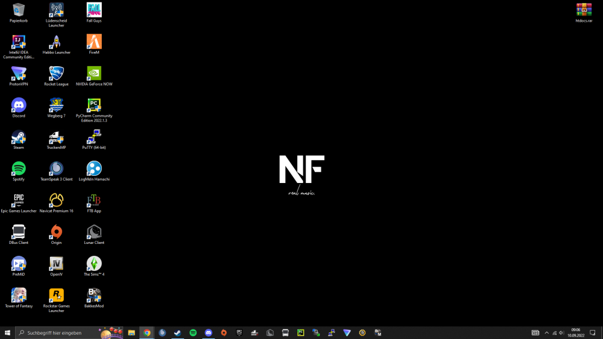603x339 pixels.
Task: Click the taskbar search field
Action: (x=60, y=332)
